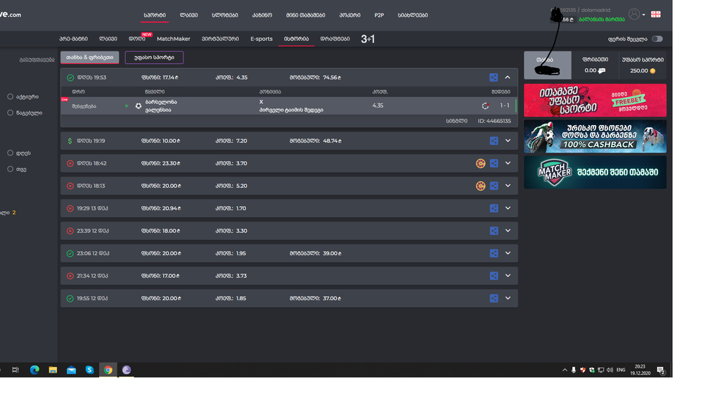
Task: Share the 23:39 bet slip
Action: [494, 231]
